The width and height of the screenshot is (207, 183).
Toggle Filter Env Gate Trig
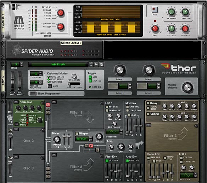(107, 161)
